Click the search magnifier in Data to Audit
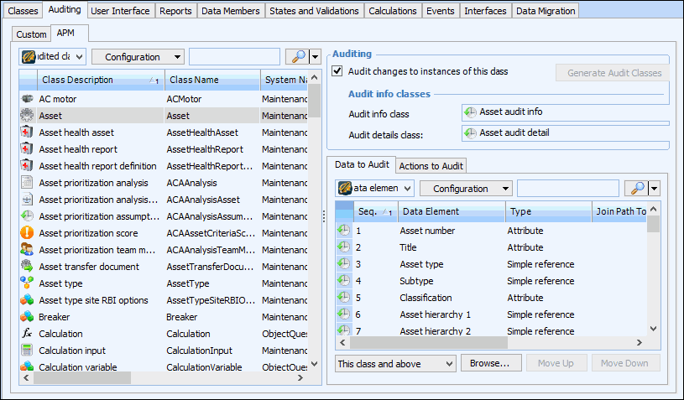684x400 pixels. click(637, 189)
